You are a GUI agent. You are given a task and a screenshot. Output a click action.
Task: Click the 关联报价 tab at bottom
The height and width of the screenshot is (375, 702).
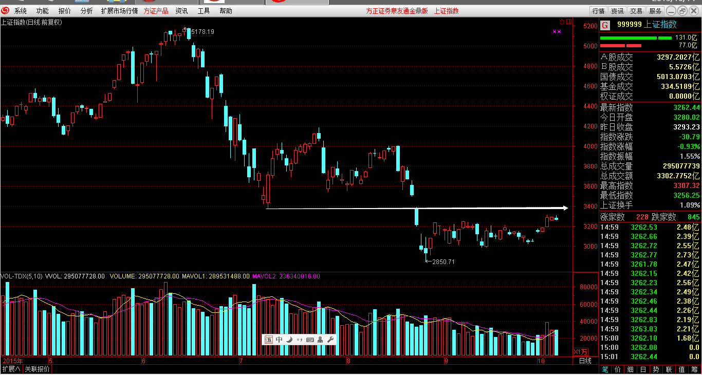(x=38, y=369)
